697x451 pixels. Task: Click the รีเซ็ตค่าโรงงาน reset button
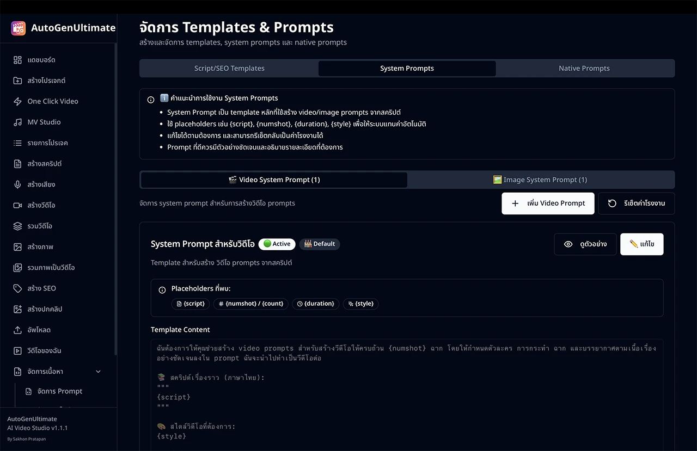point(636,203)
